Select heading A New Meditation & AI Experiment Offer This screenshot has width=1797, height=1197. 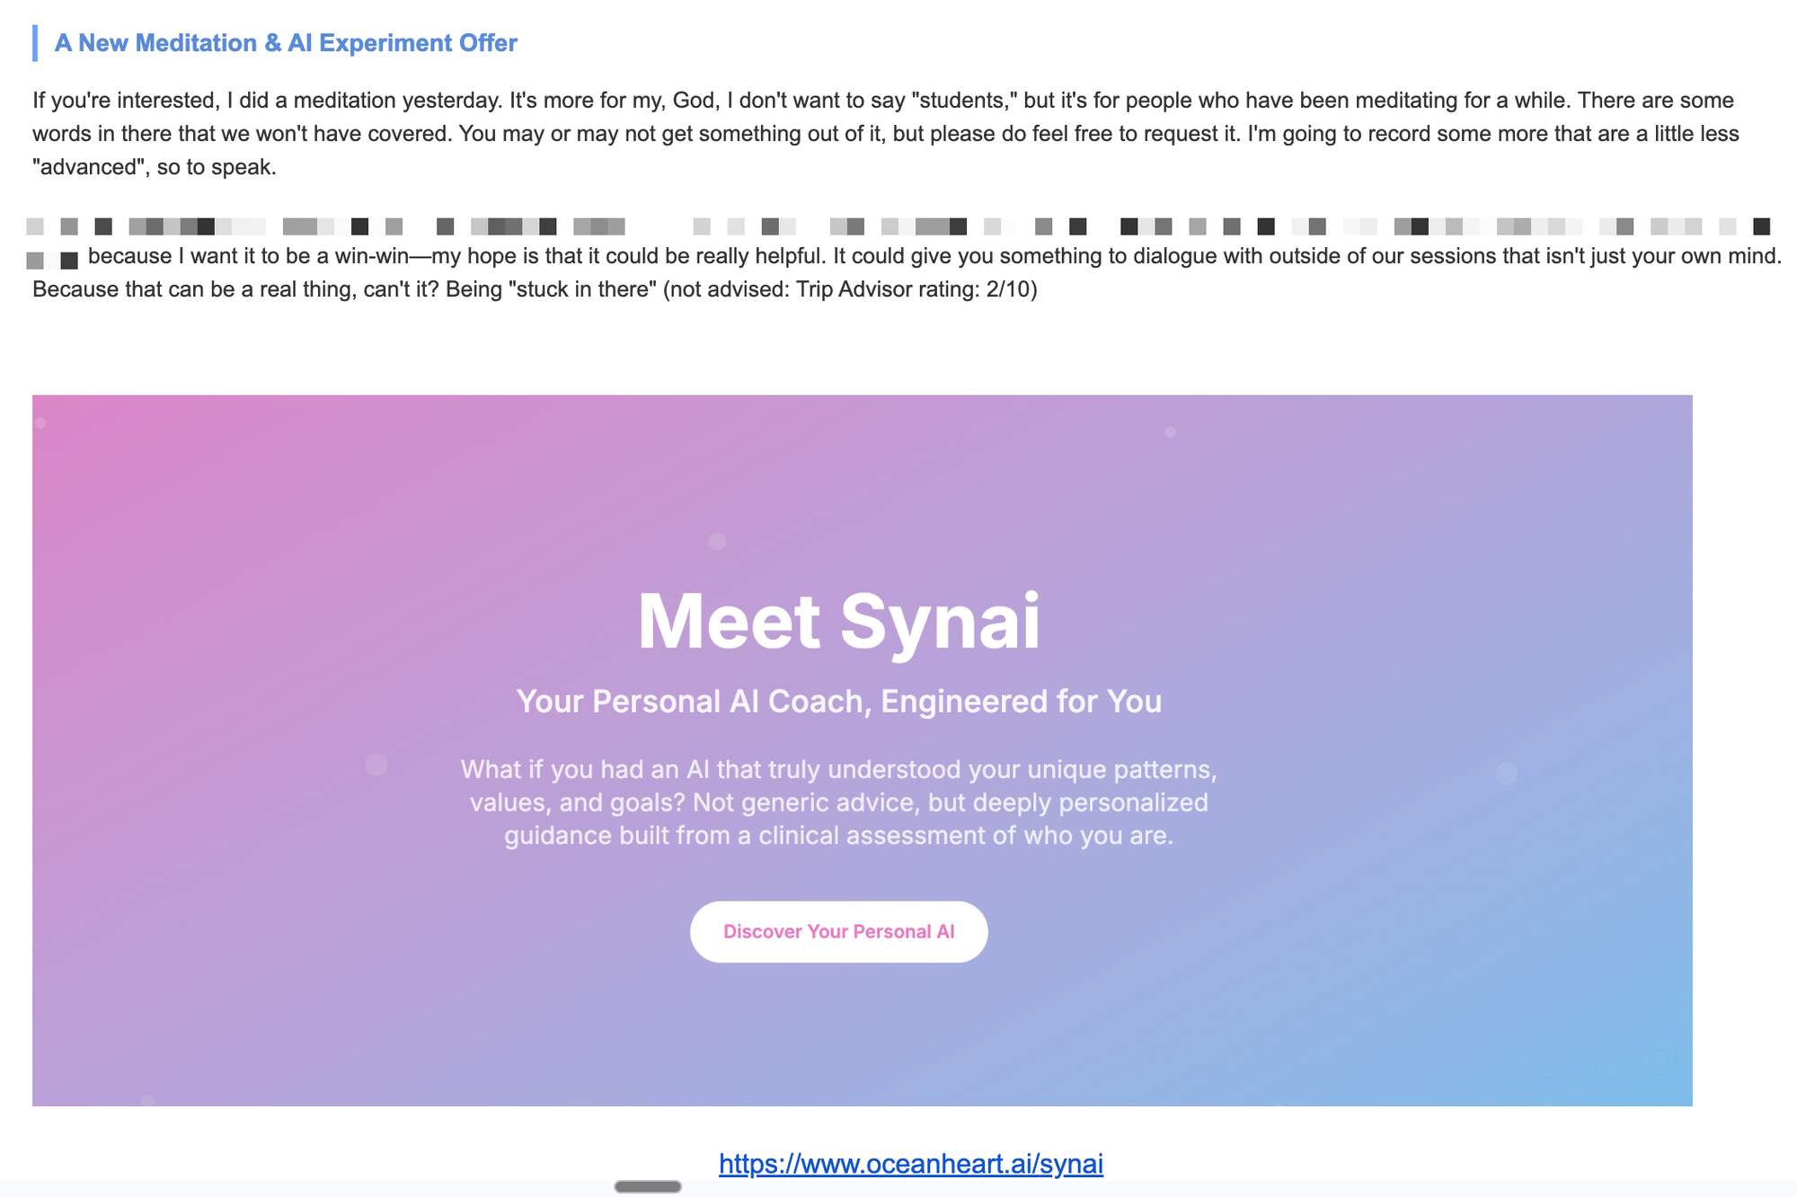[286, 43]
